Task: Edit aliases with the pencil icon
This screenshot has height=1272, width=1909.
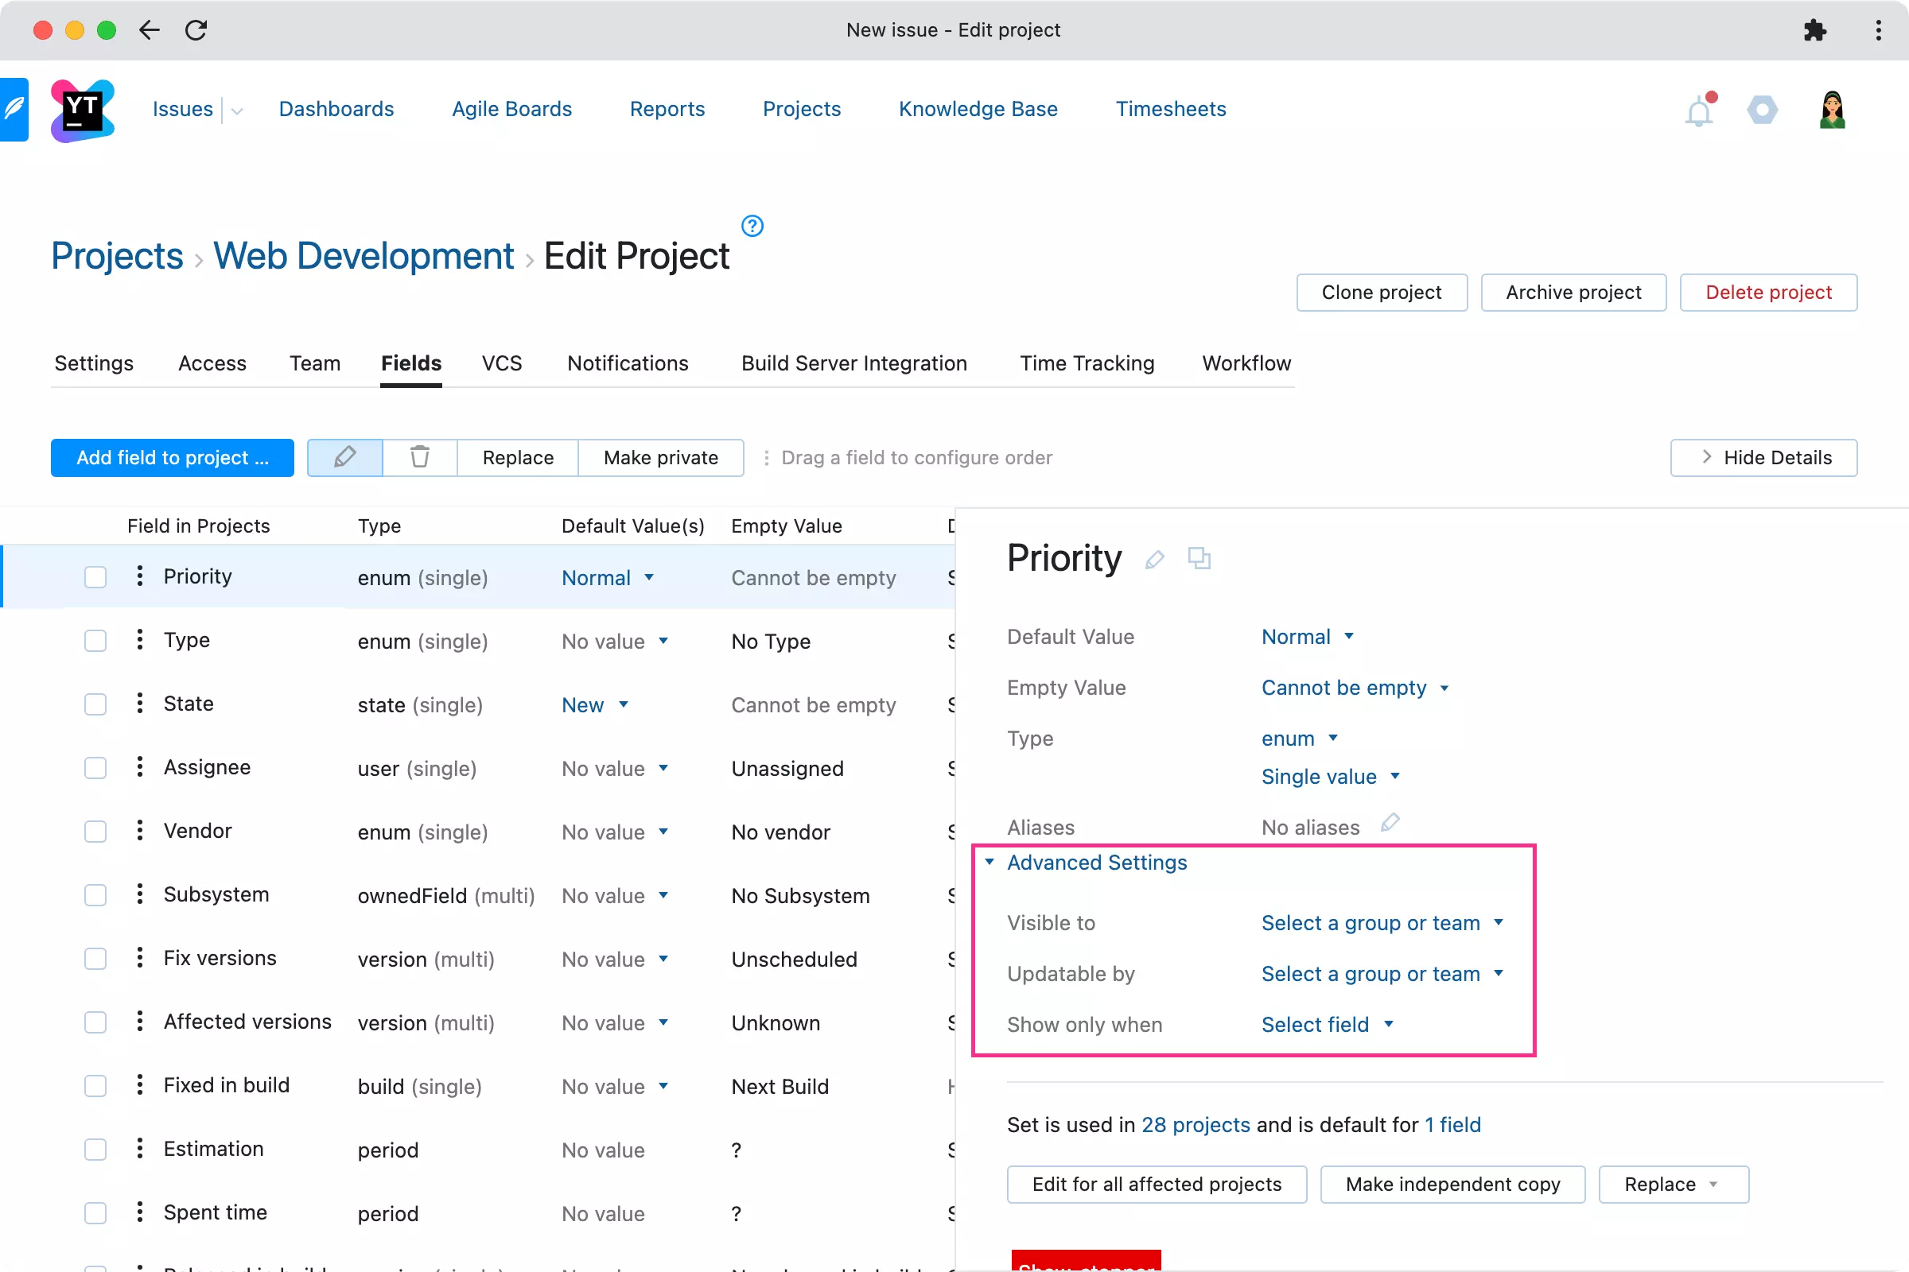Action: [x=1390, y=823]
